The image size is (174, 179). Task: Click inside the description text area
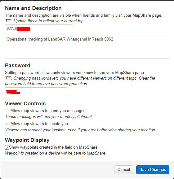(x=87, y=47)
